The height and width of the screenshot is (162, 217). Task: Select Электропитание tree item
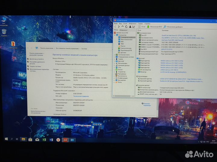125,48
